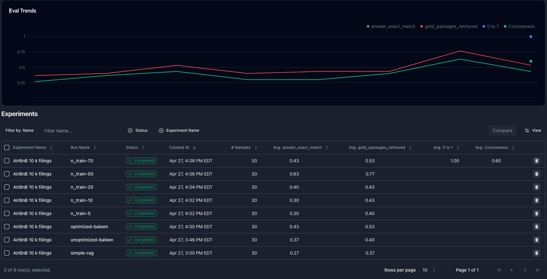
Task: Delete the n_train-50 run
Action: click(537, 174)
